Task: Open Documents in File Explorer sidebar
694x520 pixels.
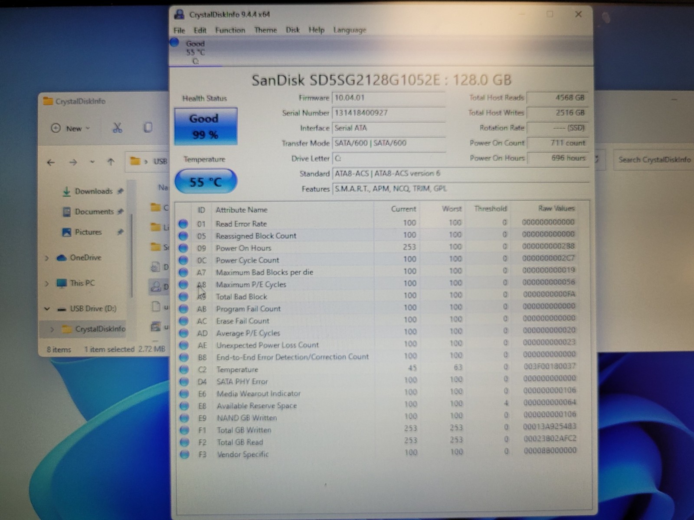Action: click(x=93, y=211)
